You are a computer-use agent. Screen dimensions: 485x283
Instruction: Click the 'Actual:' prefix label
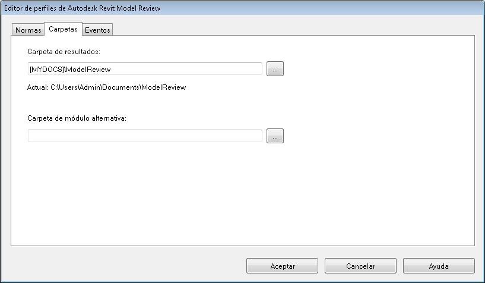[37, 87]
